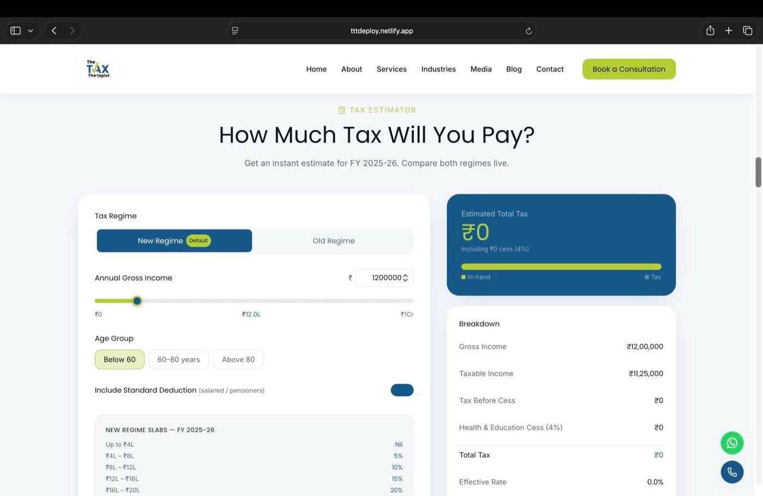Click The Tax Therapist logo
This screenshot has width=763, height=496.
pos(98,69)
